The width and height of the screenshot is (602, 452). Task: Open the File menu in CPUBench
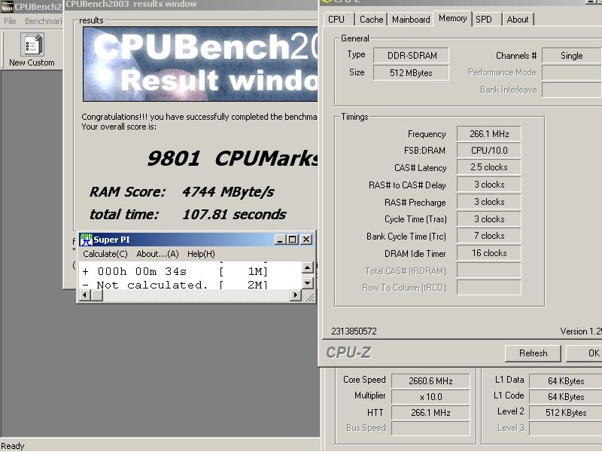(x=10, y=21)
